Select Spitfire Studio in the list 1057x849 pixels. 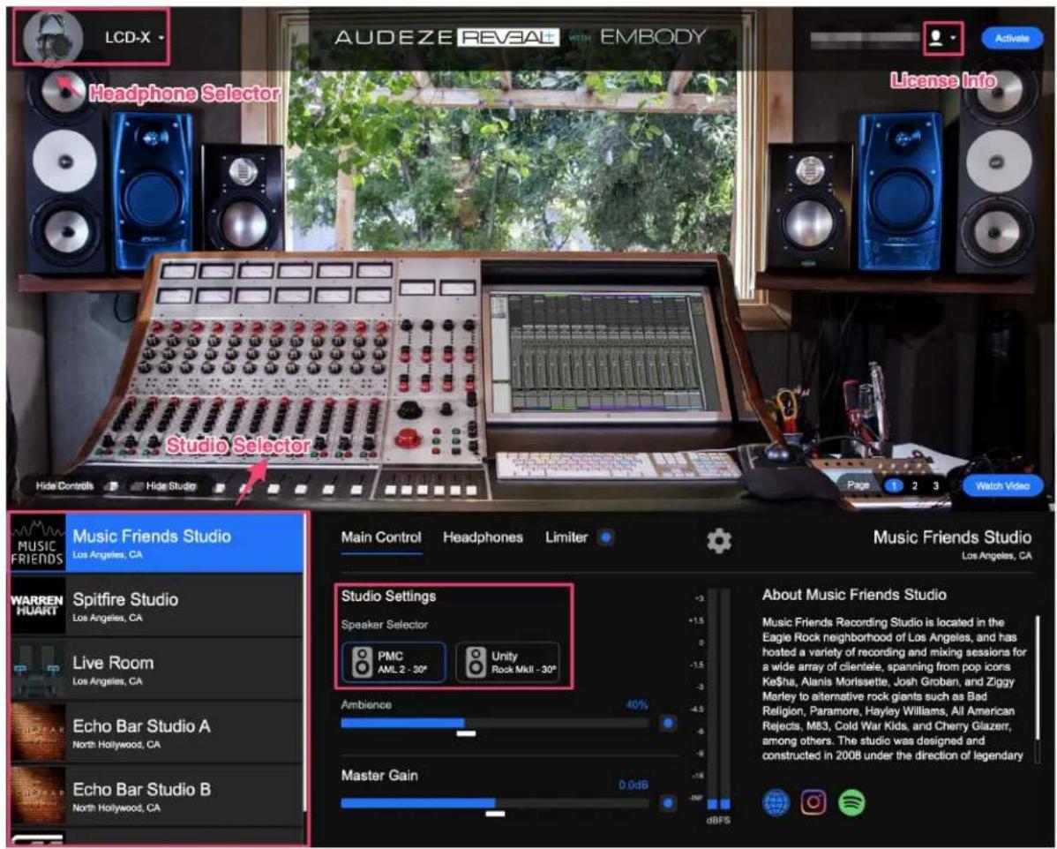coord(156,605)
